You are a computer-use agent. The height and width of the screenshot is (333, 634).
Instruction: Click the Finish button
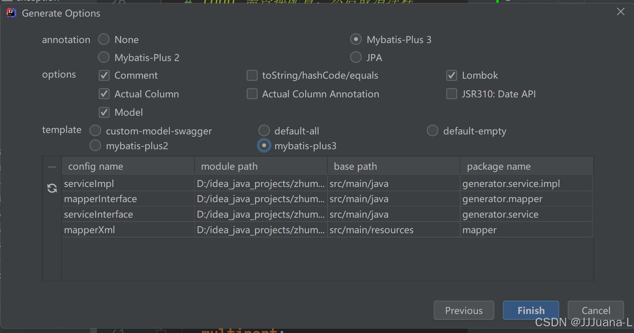(531, 310)
